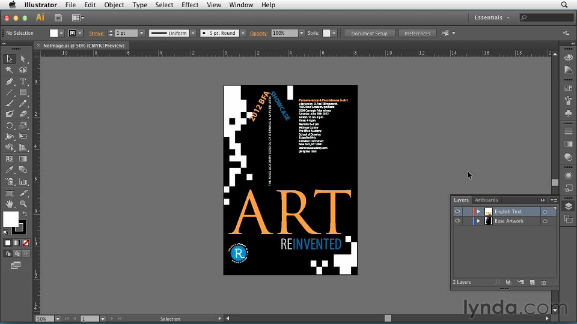Image resolution: width=577 pixels, height=324 pixels.
Task: Select the Pen tool in toolbox
Action: (x=10, y=82)
